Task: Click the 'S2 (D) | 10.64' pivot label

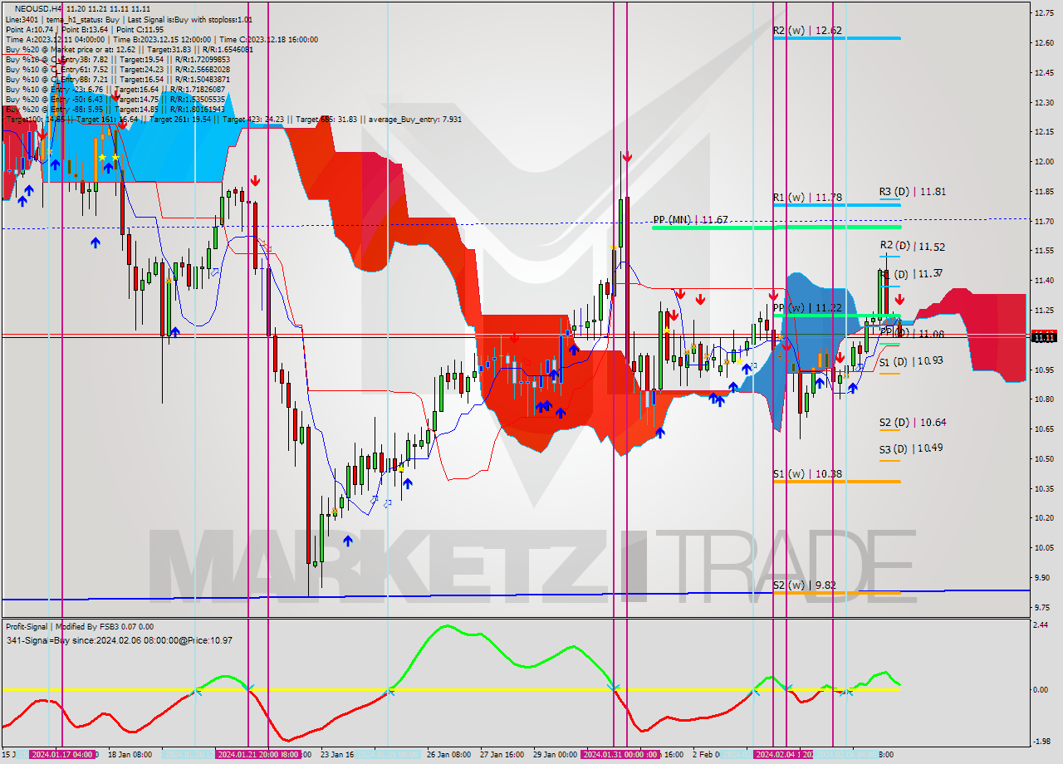Action: [913, 422]
